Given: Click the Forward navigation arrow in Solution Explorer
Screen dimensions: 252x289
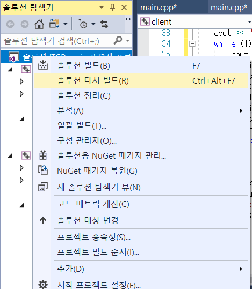Looking at the screenshot, I should pyautogui.click(x=25, y=24).
